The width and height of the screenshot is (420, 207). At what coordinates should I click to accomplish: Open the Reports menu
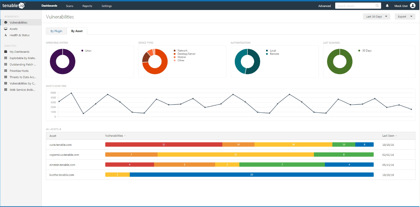87,6
